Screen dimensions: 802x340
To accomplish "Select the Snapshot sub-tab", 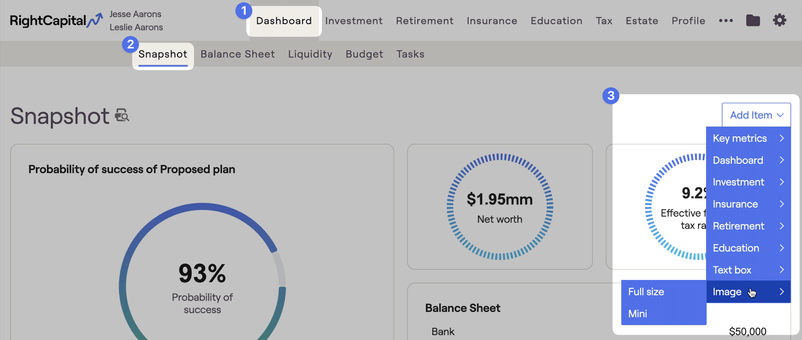I will (x=163, y=55).
